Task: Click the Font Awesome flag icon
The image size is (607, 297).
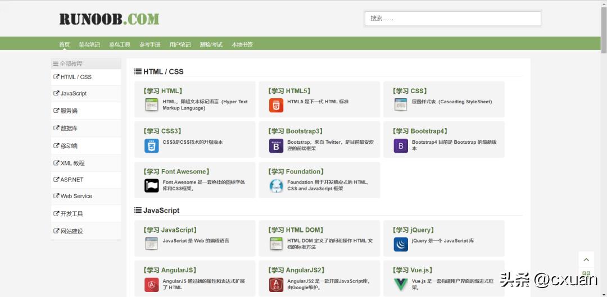Action: click(x=151, y=186)
